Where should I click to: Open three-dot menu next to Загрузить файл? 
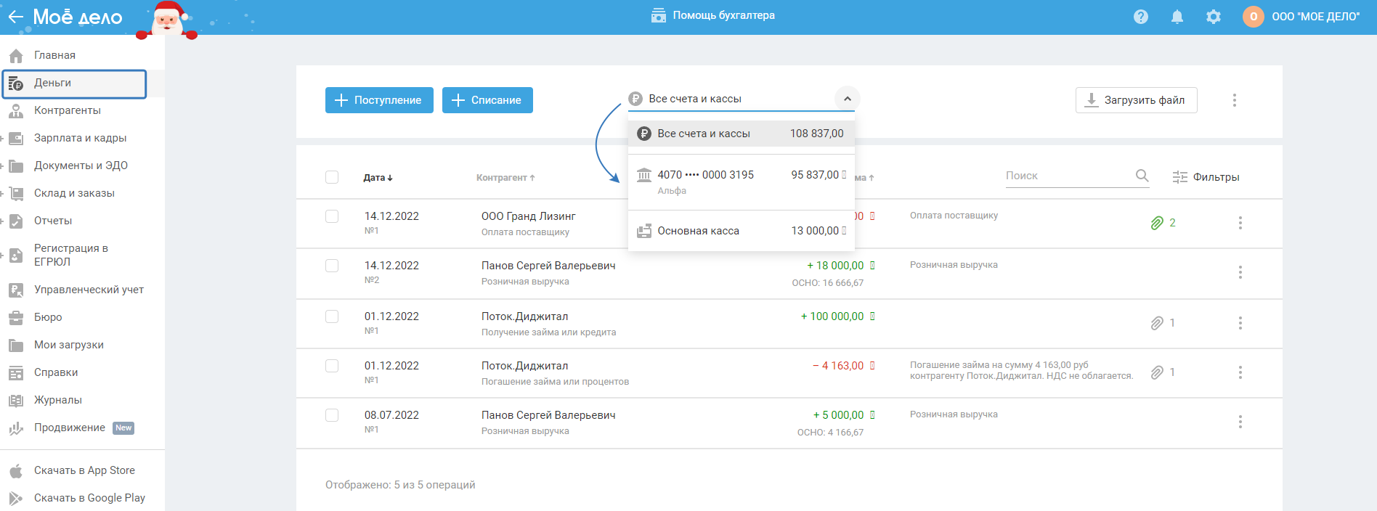click(1234, 100)
